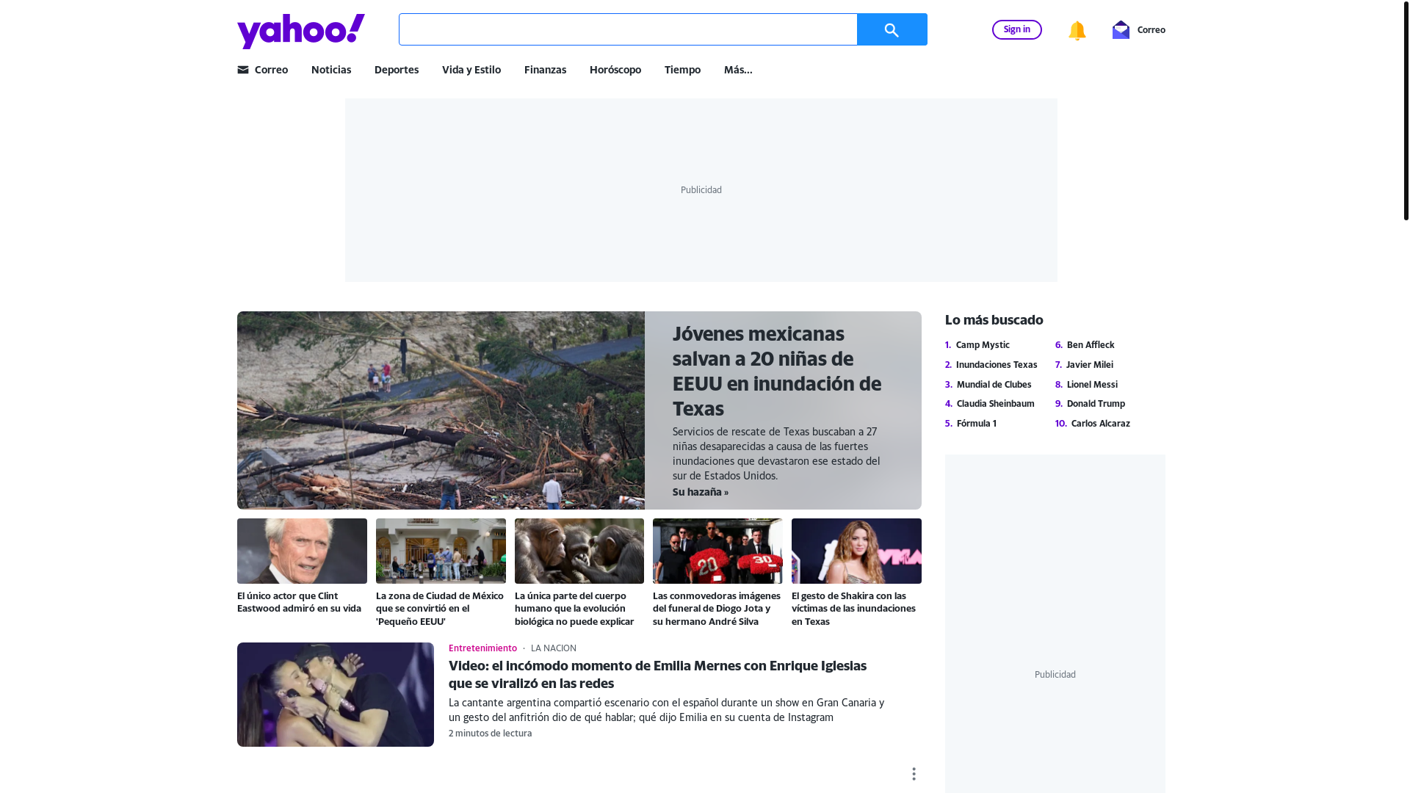Open the Diogo Jota funeral thumbnail
The height and width of the screenshot is (793, 1410).
coord(717,551)
